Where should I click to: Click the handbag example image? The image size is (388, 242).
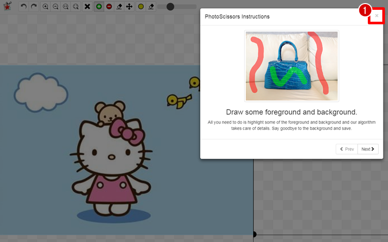click(x=292, y=66)
